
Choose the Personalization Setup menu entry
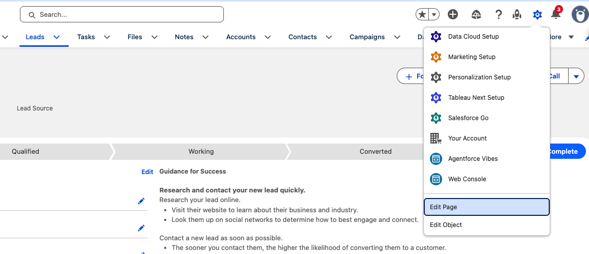point(486,77)
